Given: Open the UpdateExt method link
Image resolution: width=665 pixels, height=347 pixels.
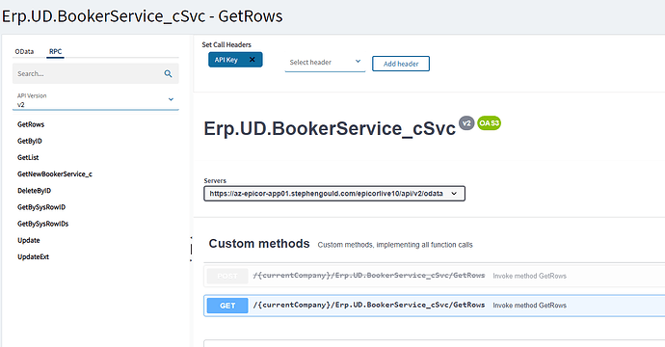Looking at the screenshot, I should point(33,256).
